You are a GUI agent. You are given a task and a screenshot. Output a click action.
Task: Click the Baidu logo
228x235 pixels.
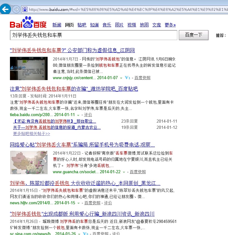pyautogui.click(x=28, y=22)
